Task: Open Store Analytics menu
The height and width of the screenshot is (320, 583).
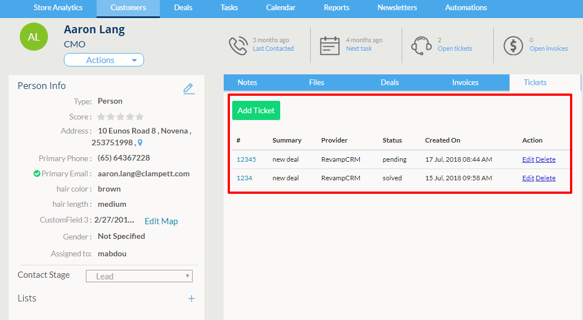Action: [x=58, y=7]
